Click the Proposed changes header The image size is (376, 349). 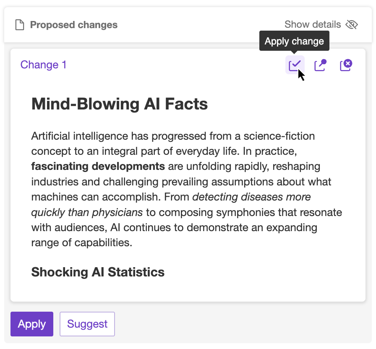tap(73, 25)
